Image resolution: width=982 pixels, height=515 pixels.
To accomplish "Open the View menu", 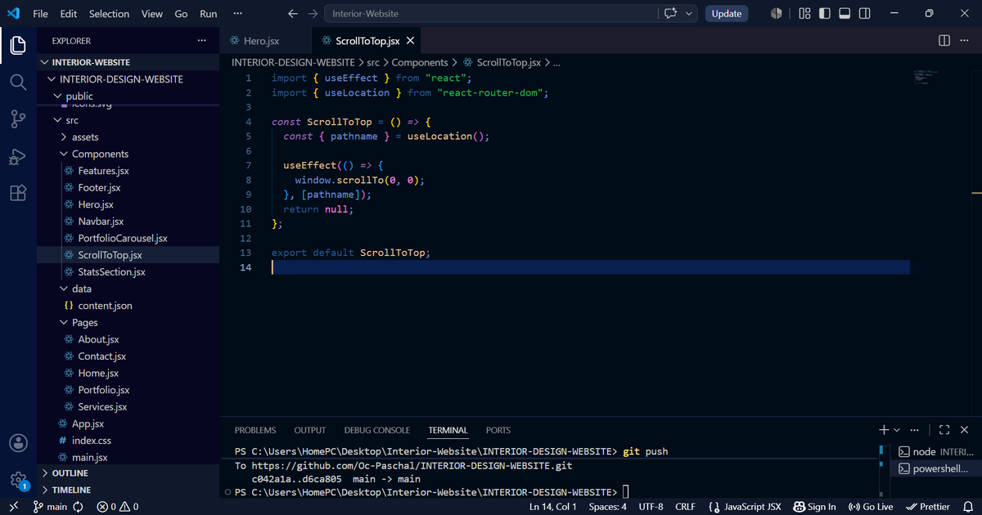I will (152, 14).
